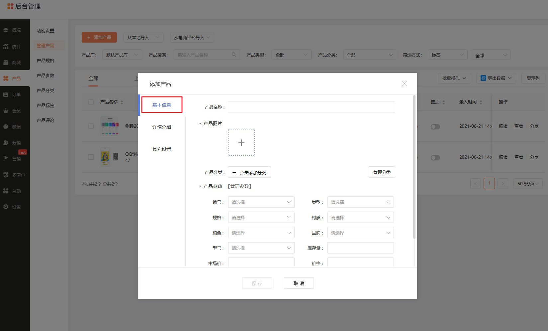Open the 品牌 dropdown

pos(361,233)
